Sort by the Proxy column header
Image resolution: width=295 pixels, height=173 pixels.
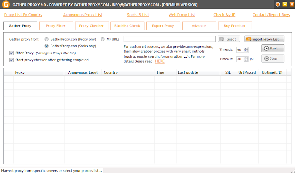[39, 72]
